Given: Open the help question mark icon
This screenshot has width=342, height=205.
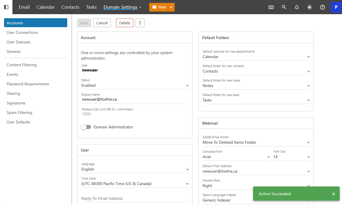Looking at the screenshot, I should tap(322, 7).
